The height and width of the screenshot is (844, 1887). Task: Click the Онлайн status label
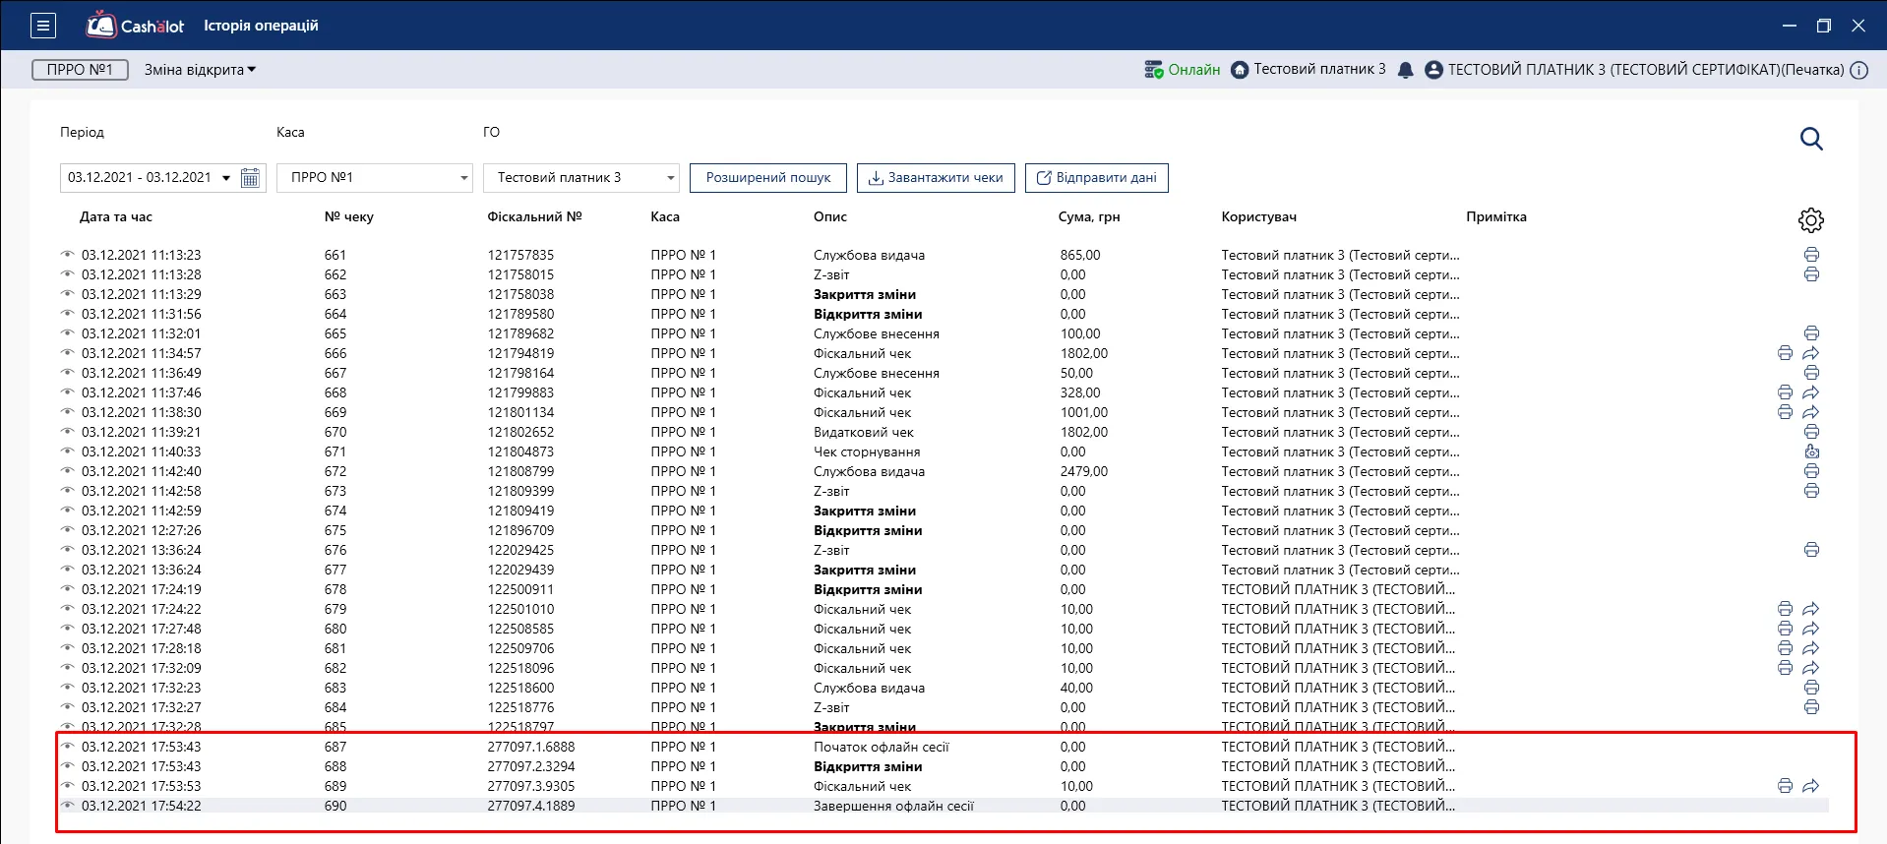coord(1193,70)
